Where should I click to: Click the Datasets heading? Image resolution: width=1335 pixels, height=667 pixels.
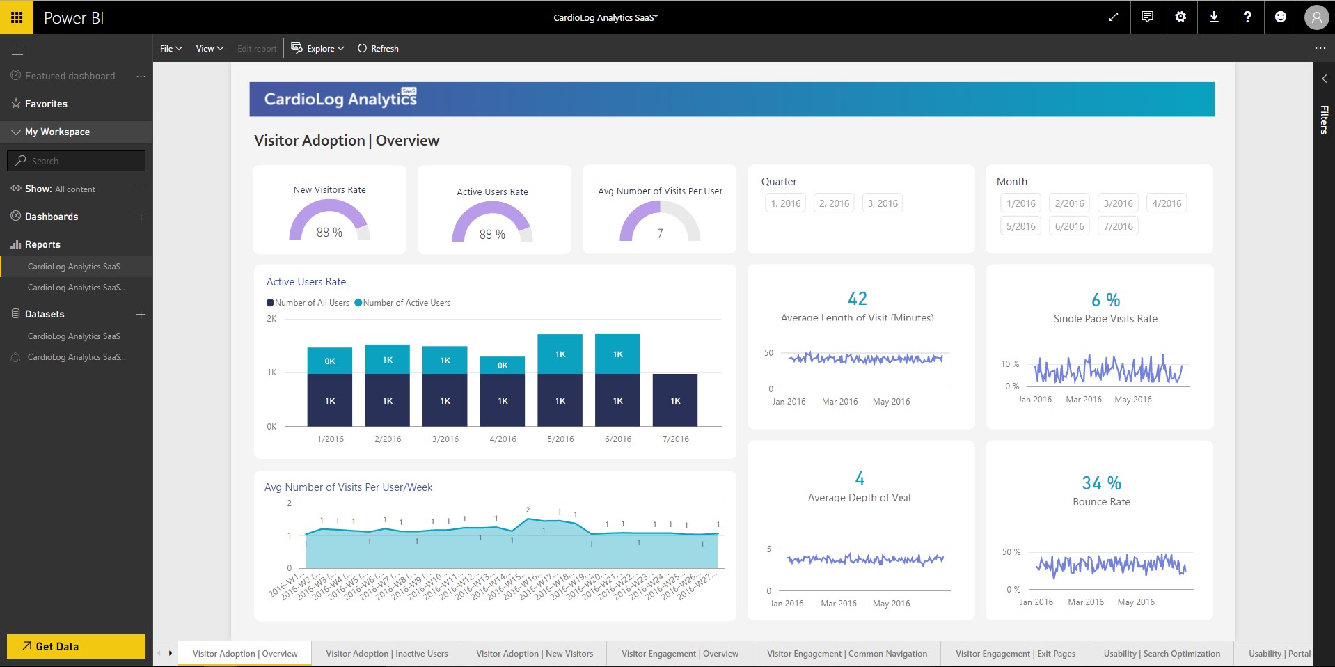[x=38, y=314]
